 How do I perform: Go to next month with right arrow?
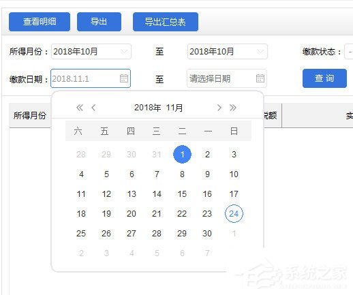point(219,108)
